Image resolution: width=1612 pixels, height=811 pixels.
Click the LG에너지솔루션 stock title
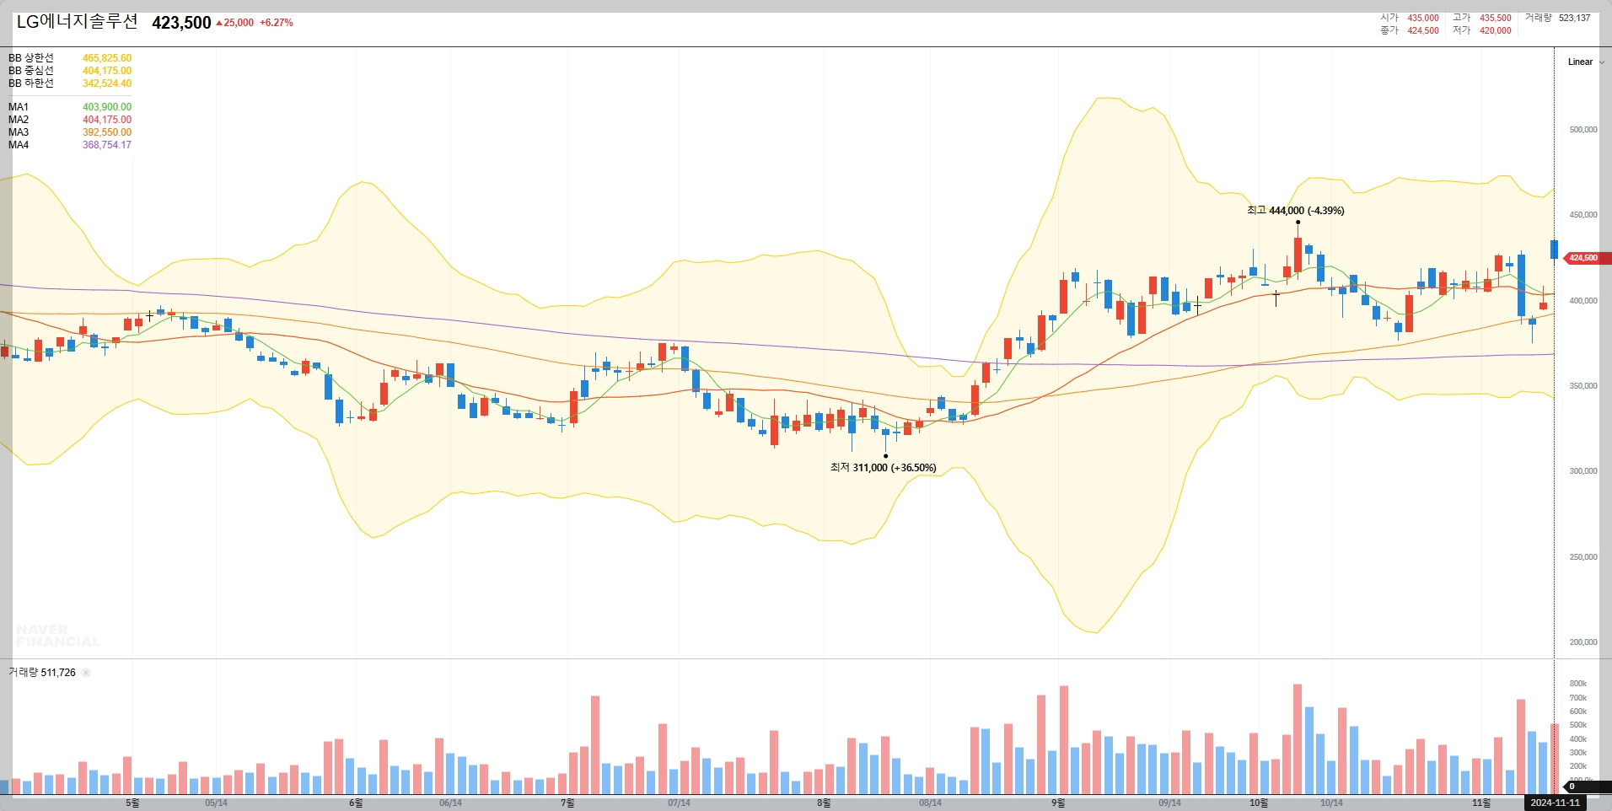point(77,22)
